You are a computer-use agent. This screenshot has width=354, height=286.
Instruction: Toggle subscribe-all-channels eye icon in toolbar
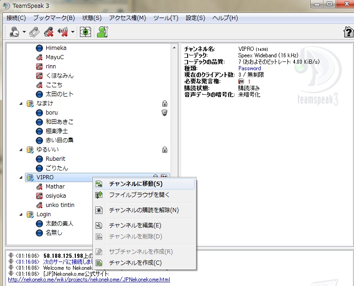pos(85,32)
